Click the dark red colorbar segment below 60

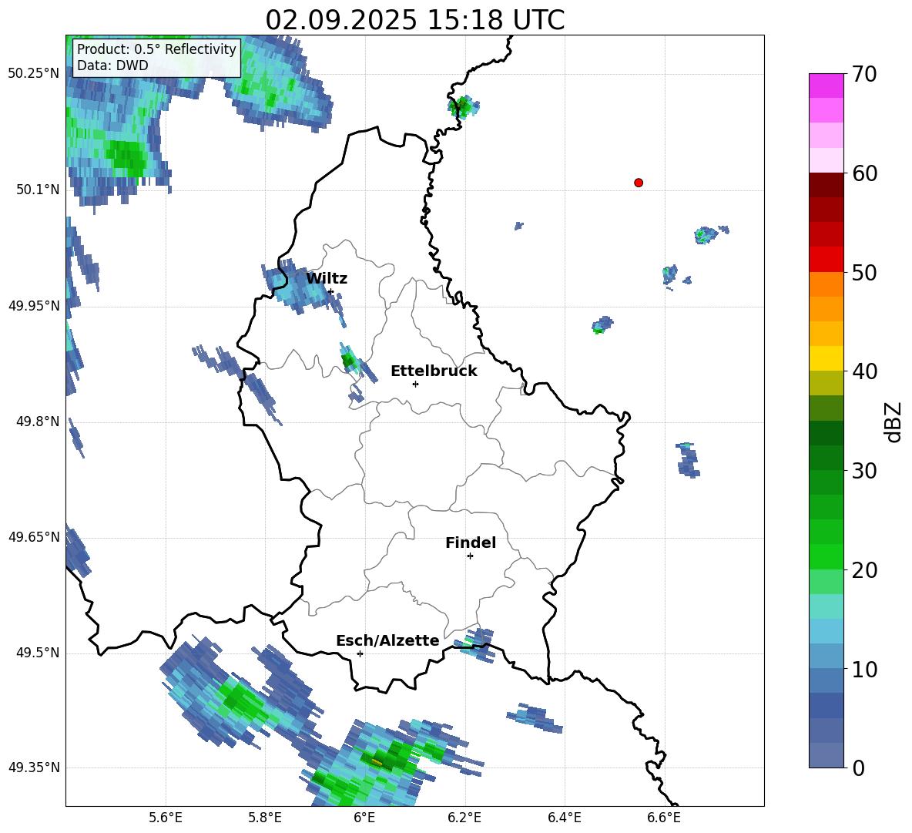pyautogui.click(x=826, y=185)
